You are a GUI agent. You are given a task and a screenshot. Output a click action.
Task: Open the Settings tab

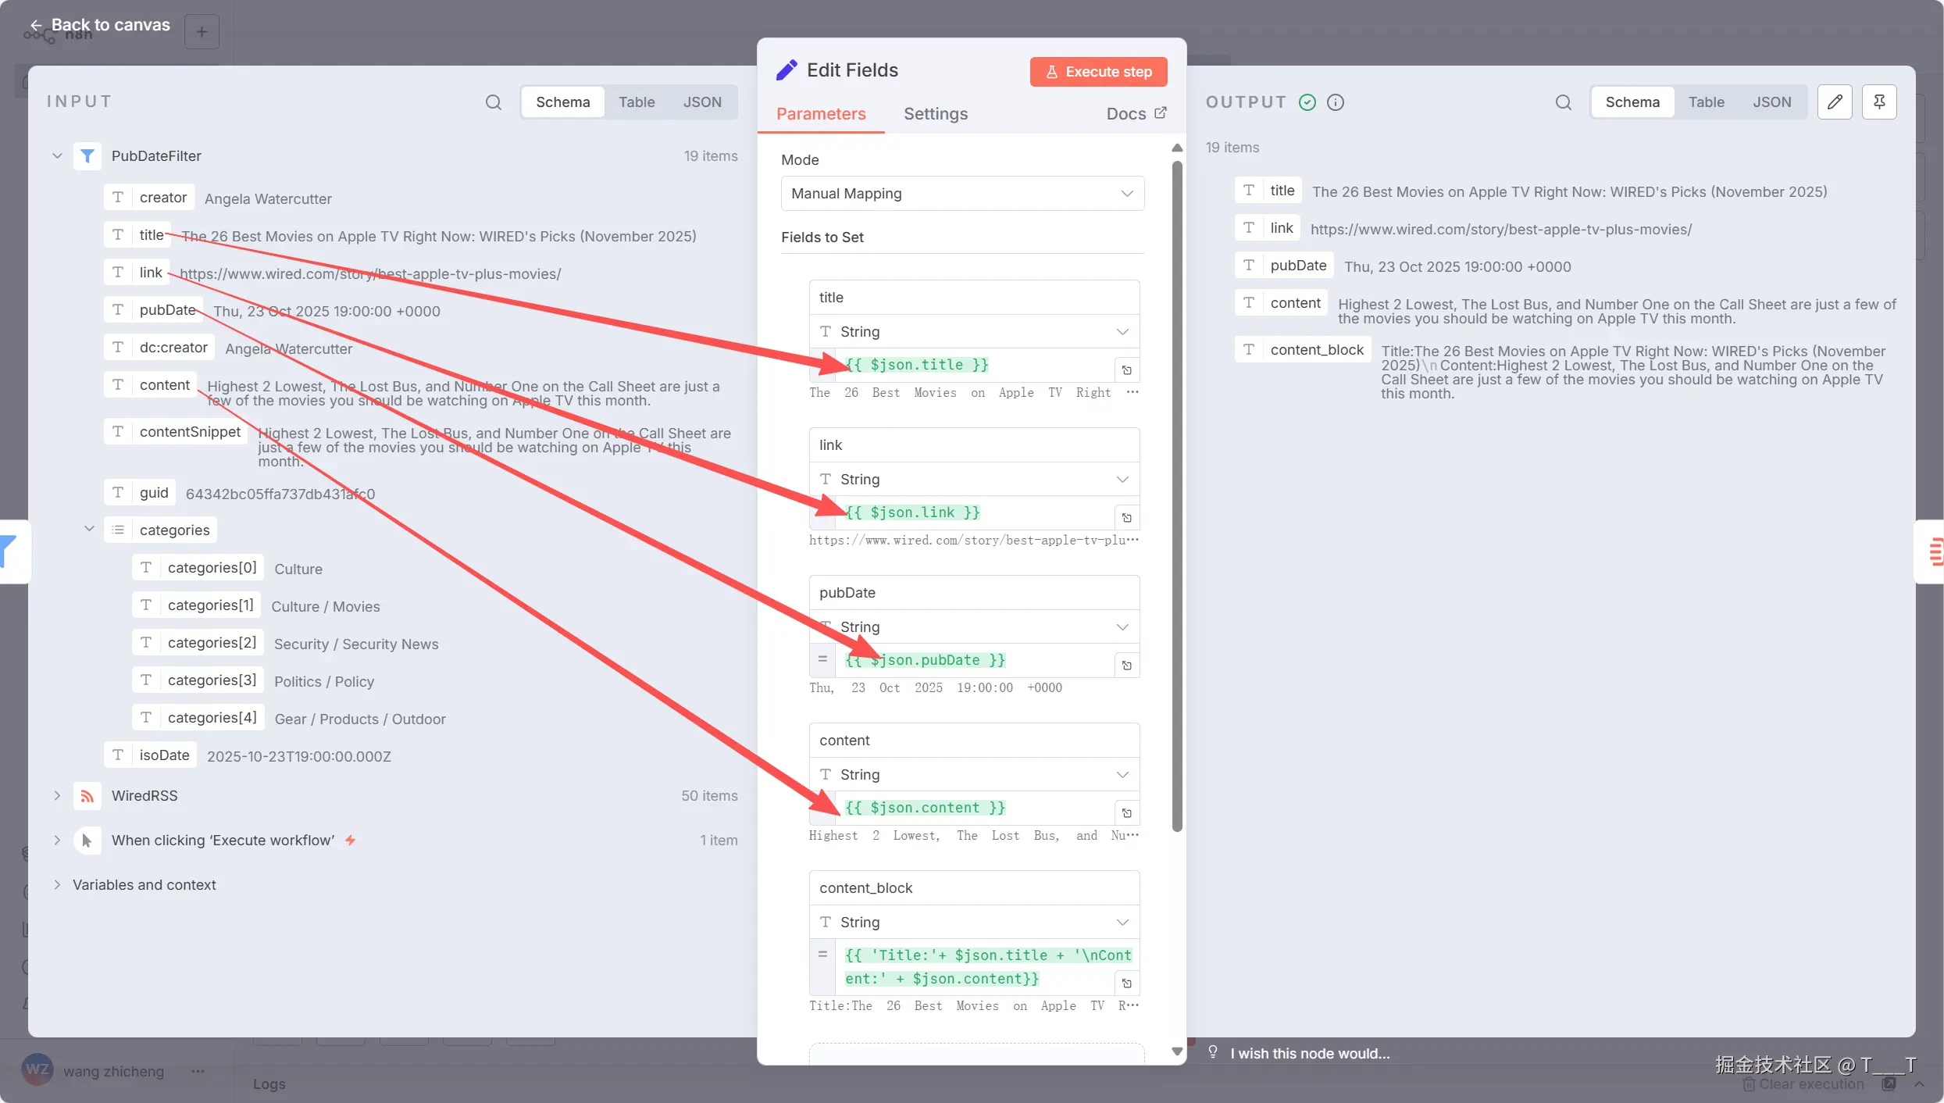tap(935, 114)
